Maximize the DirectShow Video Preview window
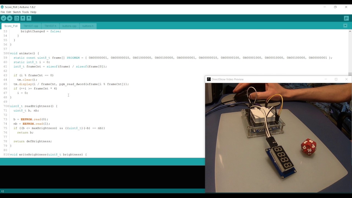Image resolution: width=352 pixels, height=198 pixels. (336, 79)
